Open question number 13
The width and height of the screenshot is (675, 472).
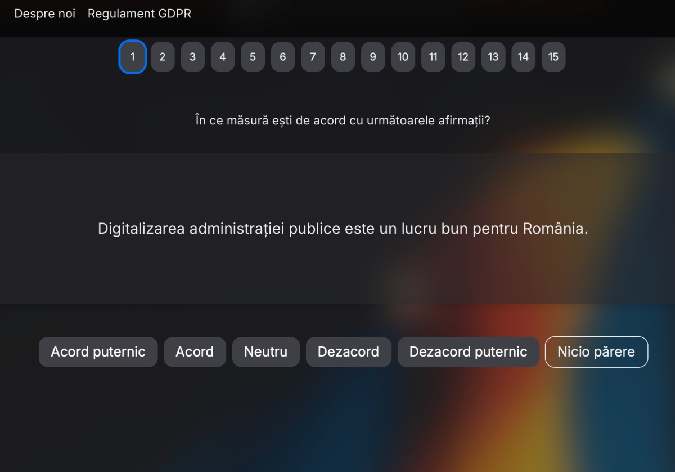click(493, 57)
